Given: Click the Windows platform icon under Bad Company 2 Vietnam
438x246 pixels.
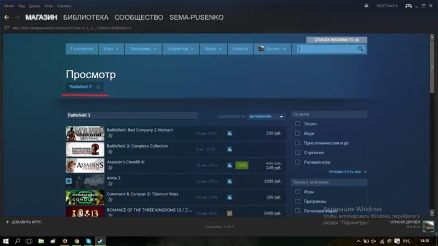Looking at the screenshot, I should click(111, 136).
